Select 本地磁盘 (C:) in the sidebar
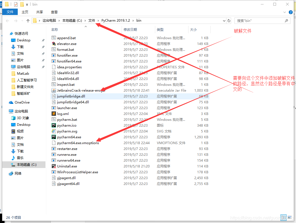 click(x=24, y=165)
